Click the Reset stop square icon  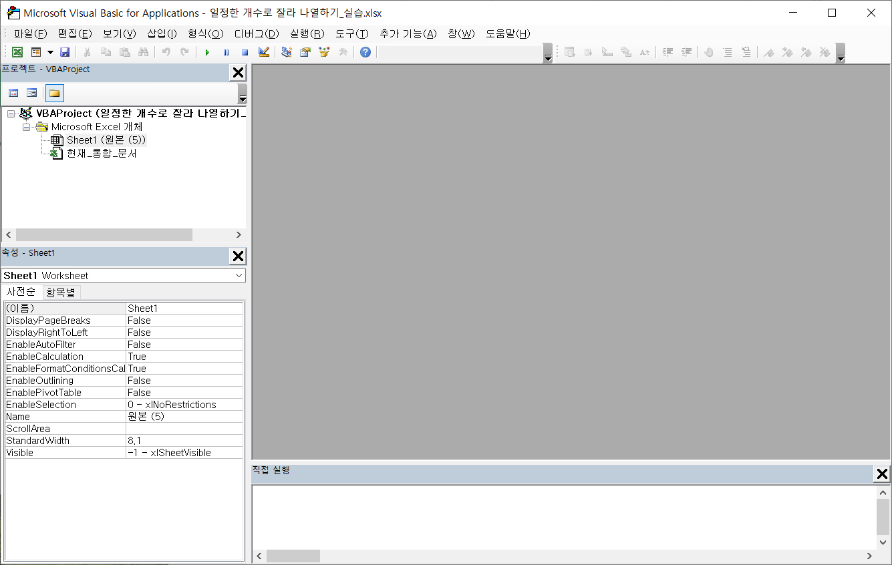pyautogui.click(x=245, y=52)
